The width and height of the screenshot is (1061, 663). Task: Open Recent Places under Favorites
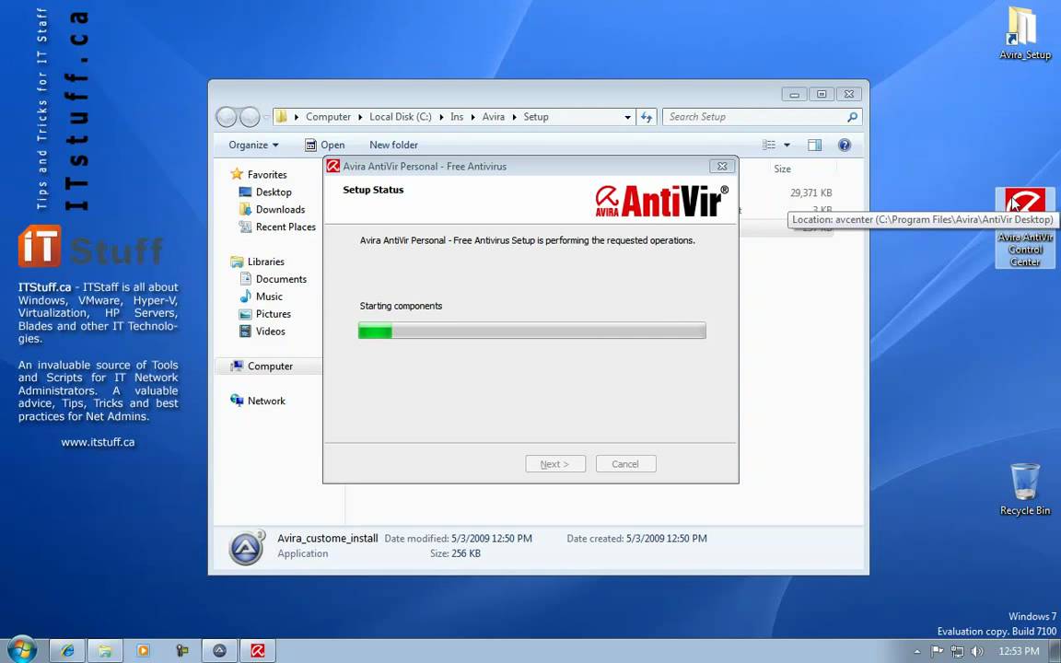[x=286, y=227]
